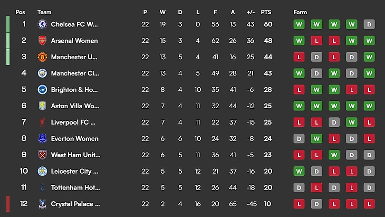Click Chelsea's latest form badge D
Image resolution: width=385 pixels, height=217 pixels.
coord(369,24)
